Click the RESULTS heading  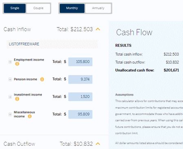[x=123, y=45]
